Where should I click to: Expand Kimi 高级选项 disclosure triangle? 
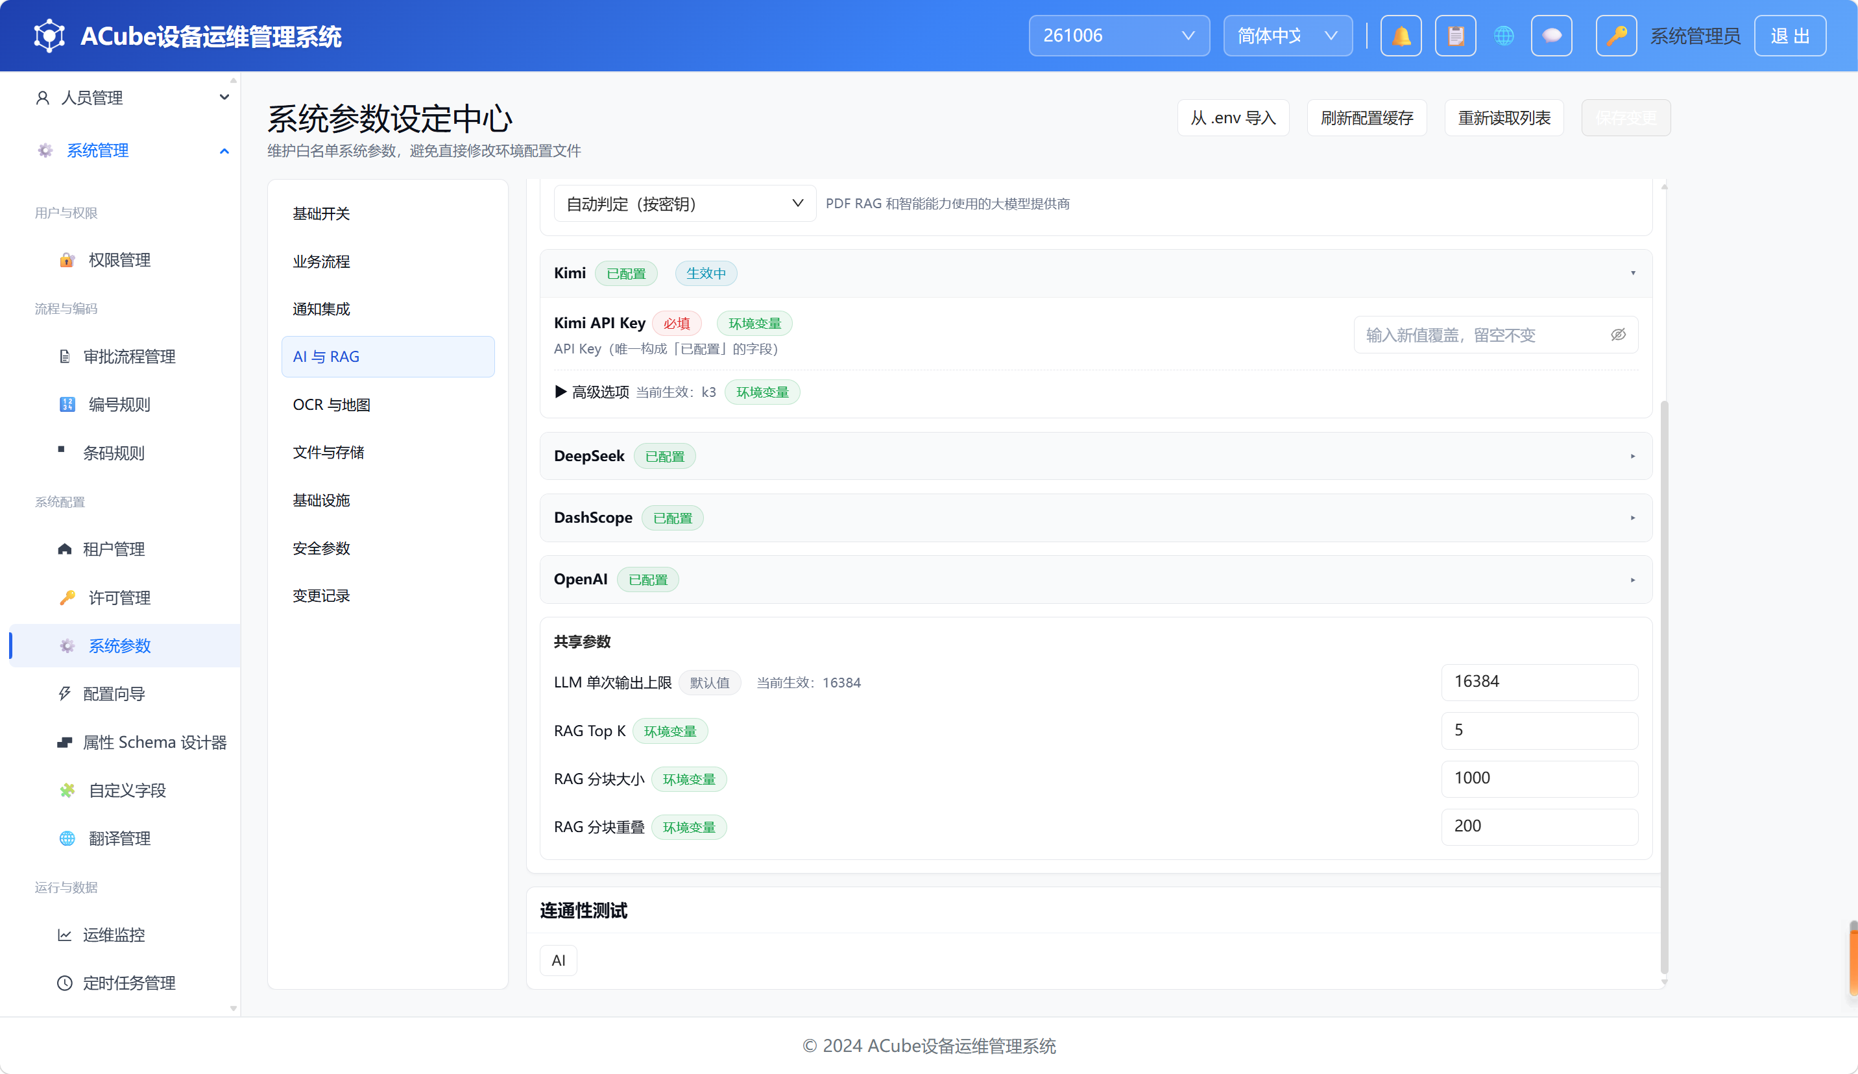pos(561,392)
